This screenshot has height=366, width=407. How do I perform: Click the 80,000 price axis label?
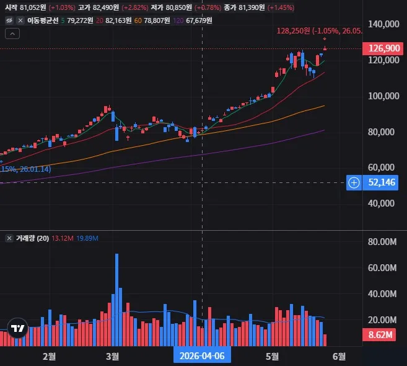point(381,132)
